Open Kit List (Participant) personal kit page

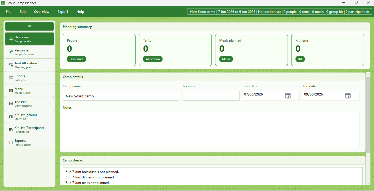point(29,129)
